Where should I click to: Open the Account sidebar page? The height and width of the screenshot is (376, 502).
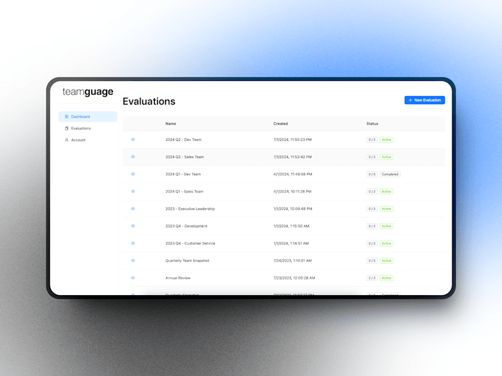tap(88, 140)
